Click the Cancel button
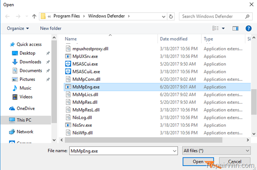The height and width of the screenshot is (170, 257). [x=234, y=162]
